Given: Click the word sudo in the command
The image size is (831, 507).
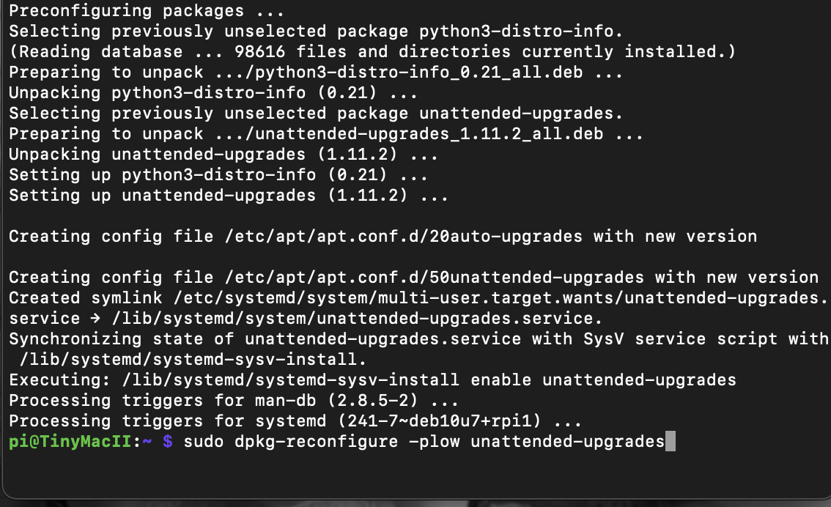Looking at the screenshot, I should click(204, 442).
